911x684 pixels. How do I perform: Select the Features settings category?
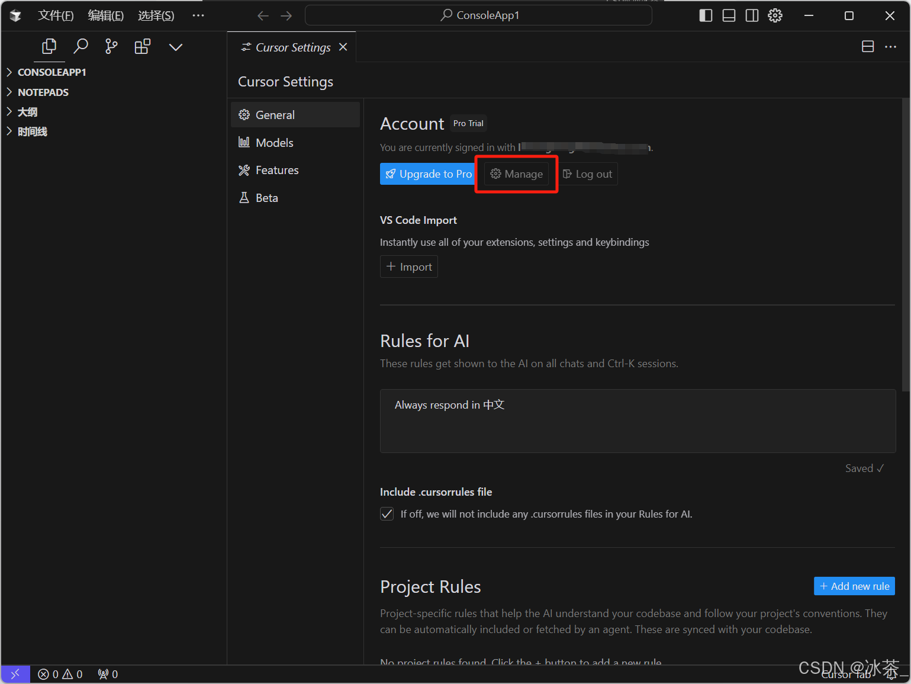295,171
